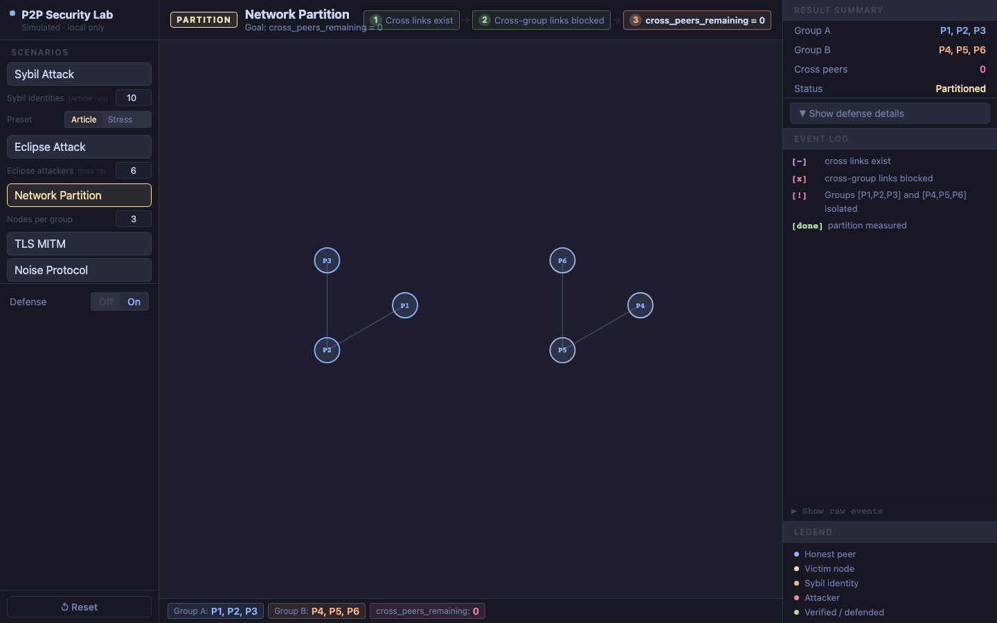Click the Verified / defended legend entry
This screenshot has height=623, width=997.
point(838,612)
